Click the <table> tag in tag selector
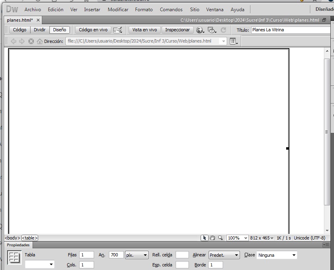 coord(30,238)
